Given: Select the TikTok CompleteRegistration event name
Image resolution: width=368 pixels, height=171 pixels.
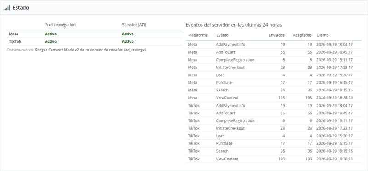Looking at the screenshot, I should click(235, 121).
